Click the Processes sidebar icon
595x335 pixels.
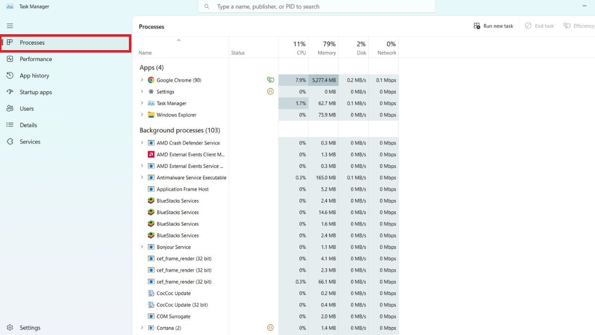(10, 43)
